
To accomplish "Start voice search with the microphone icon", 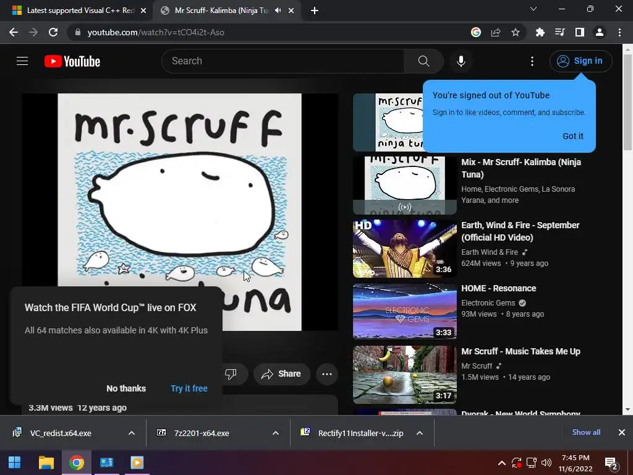I will pos(461,61).
